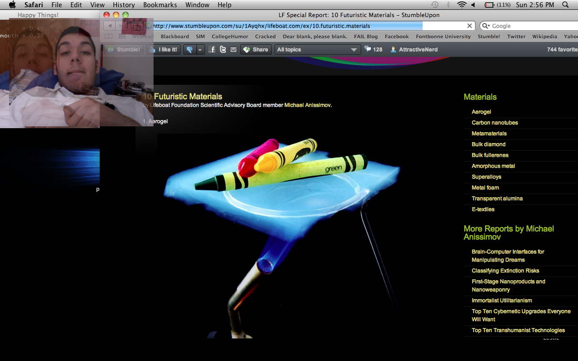Image resolution: width=578 pixels, height=361 pixels.
Task: Open Google search magnifier dropdown
Action: [x=486, y=26]
